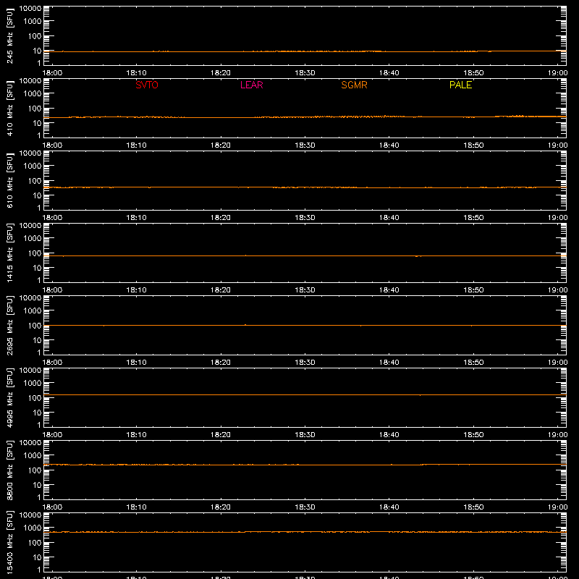579x579 pixels.
Task: Click the '10000' tick of the 2695 MHz plot
Action: click(x=30, y=298)
